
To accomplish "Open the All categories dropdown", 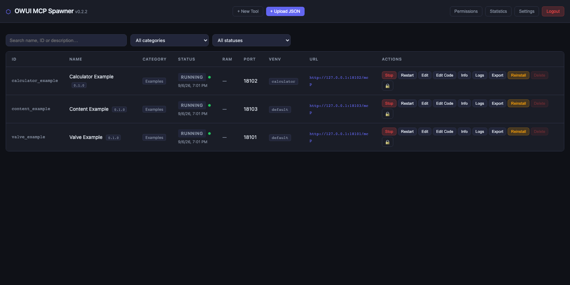I will tap(170, 40).
